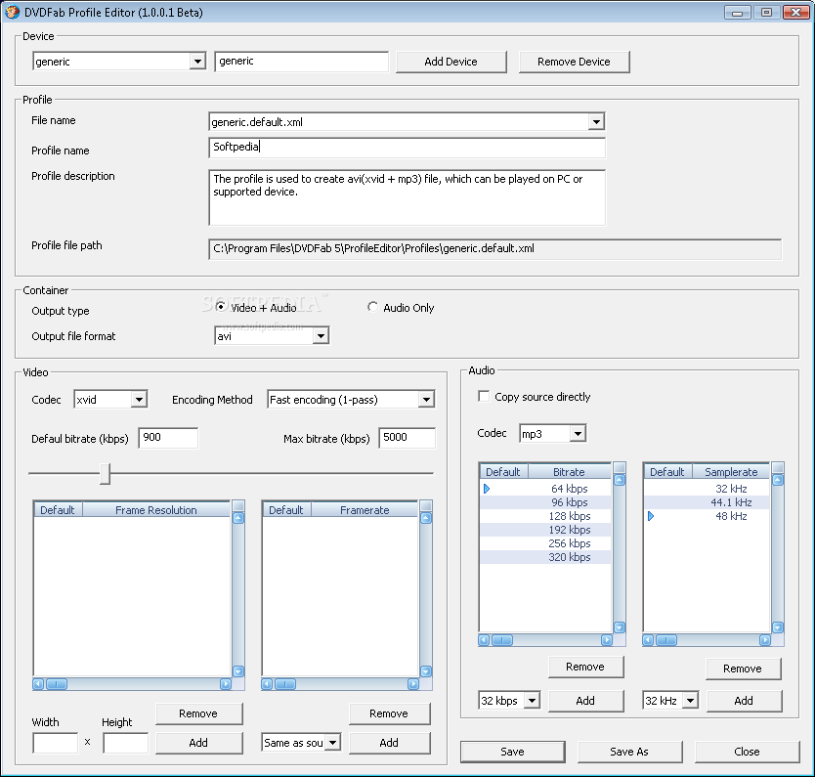Click Add under Frame Resolution list
This screenshot has width=815, height=777.
[x=198, y=743]
